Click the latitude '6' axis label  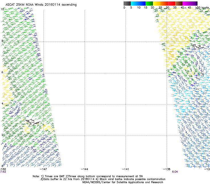(2, 72)
